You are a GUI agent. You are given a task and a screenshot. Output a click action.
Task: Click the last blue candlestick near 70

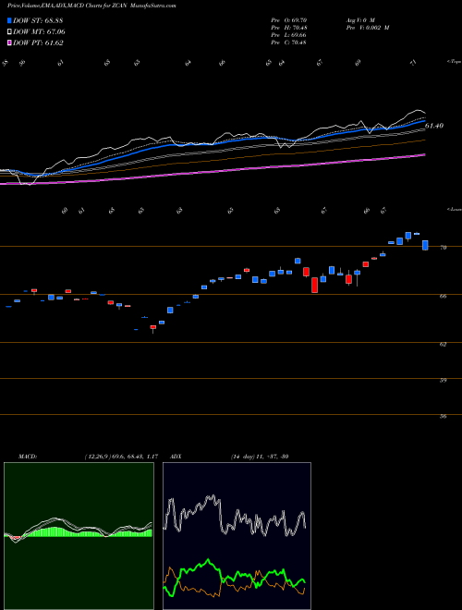pos(425,245)
